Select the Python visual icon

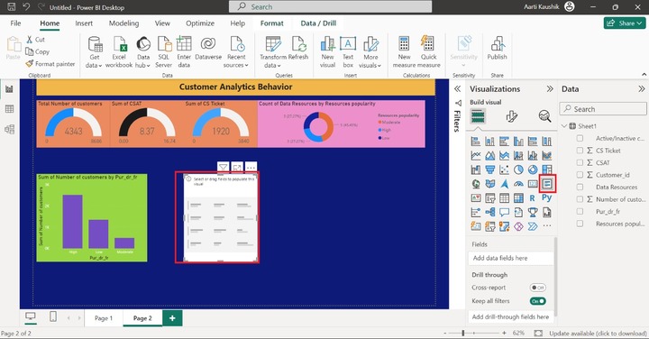click(x=547, y=198)
